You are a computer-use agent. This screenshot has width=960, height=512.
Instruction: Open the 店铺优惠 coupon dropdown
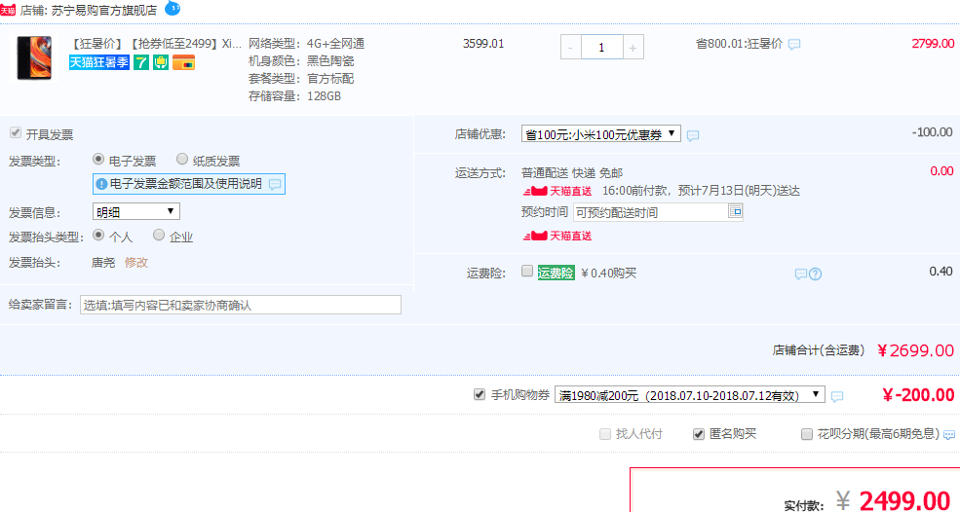pyautogui.click(x=600, y=134)
